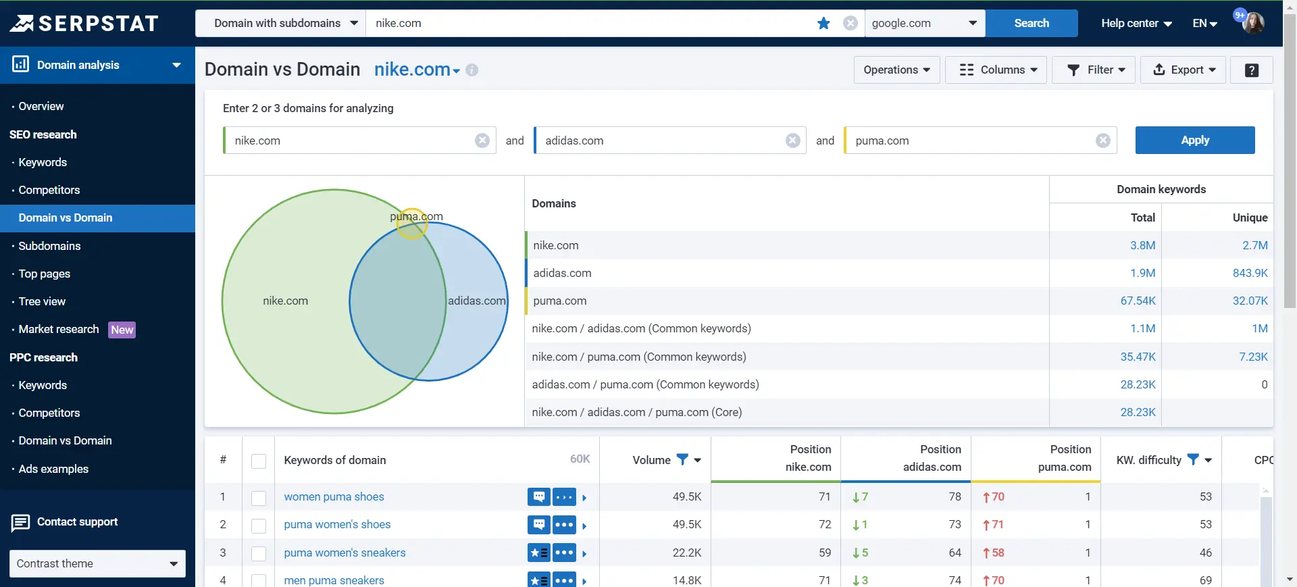This screenshot has width=1297, height=587.
Task: Clear the first domain nike.com input
Action: pos(482,141)
